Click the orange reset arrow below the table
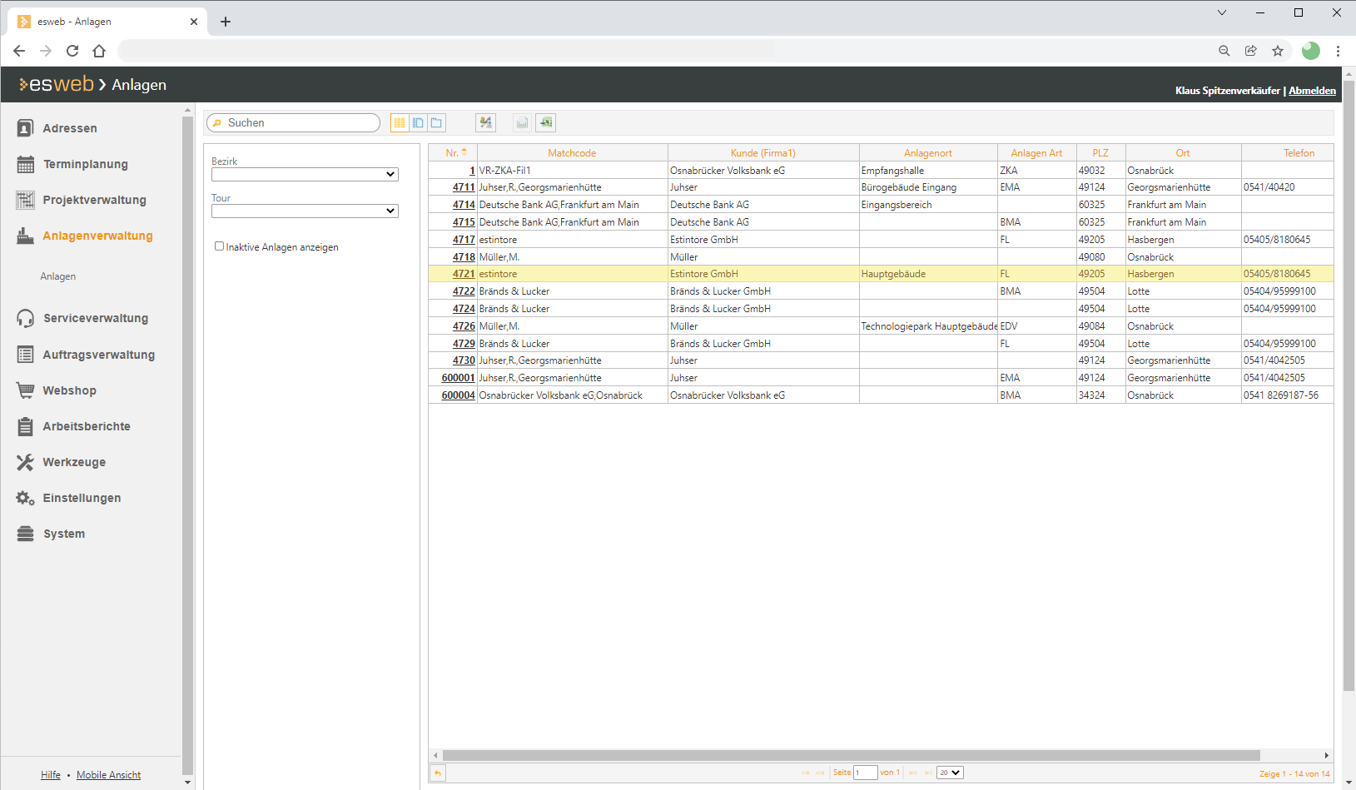This screenshot has width=1356, height=790. click(x=438, y=773)
